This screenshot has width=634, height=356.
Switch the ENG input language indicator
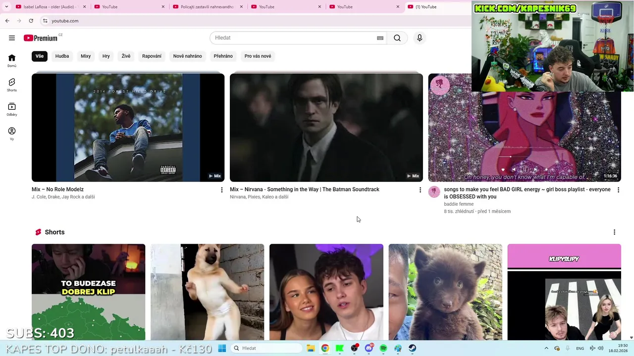580,348
